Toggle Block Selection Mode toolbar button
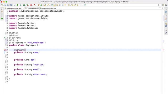Viewport: 168px width, 94px height. click(60, 5)
